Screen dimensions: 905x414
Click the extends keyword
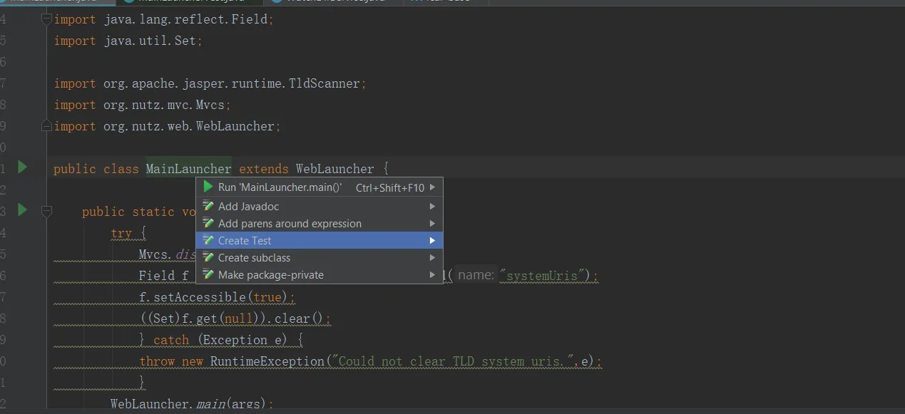point(263,169)
